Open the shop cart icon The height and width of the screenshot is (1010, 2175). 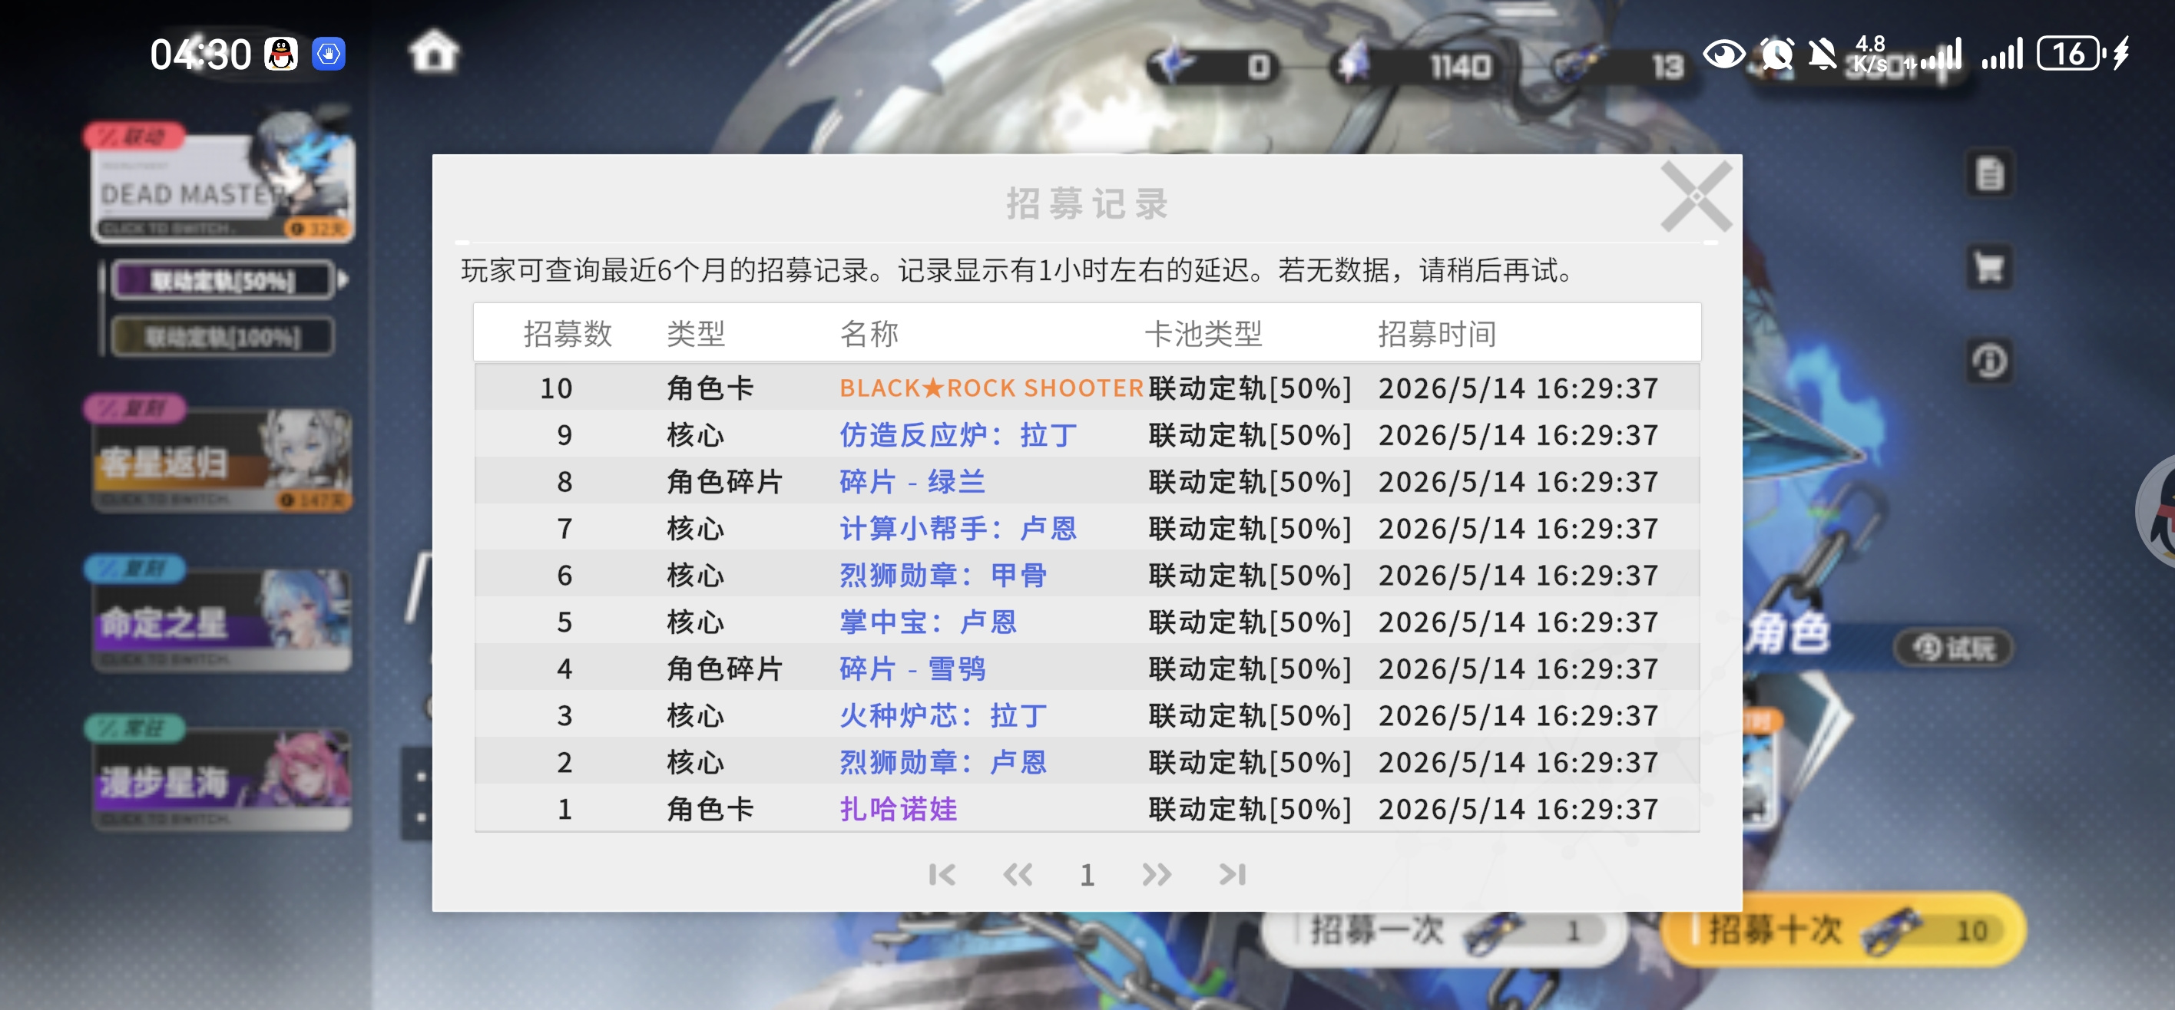point(1990,269)
